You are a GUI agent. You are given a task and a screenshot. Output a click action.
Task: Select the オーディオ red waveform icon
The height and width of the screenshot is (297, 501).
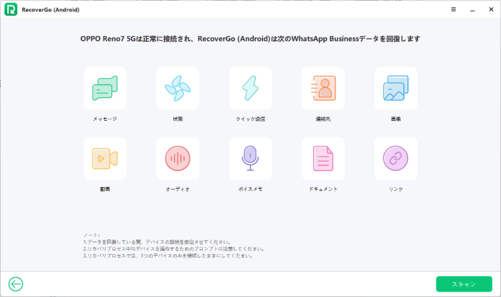tap(178, 158)
